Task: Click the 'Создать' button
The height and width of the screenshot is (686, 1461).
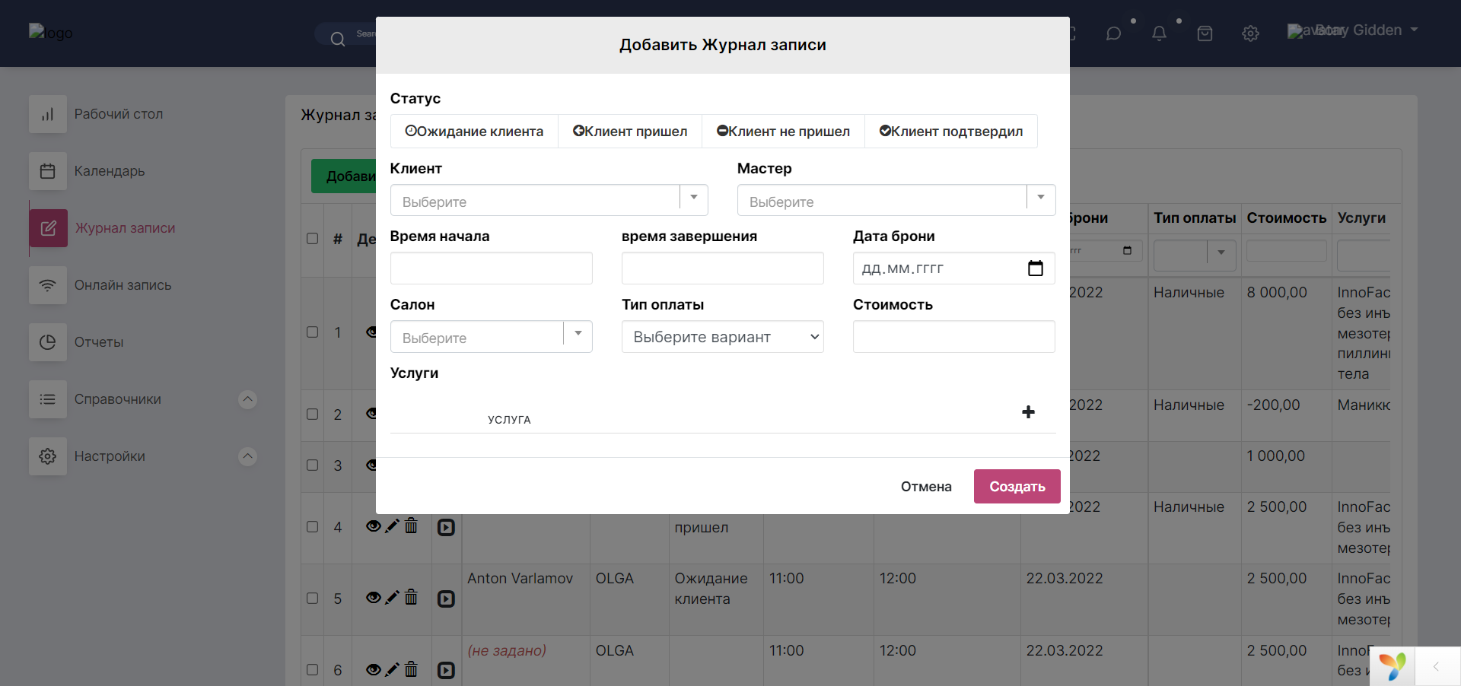Action: click(1017, 487)
